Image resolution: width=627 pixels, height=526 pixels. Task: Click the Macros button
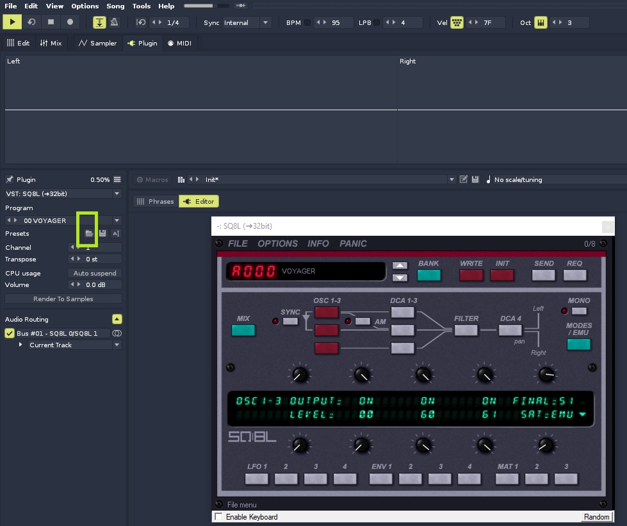click(152, 179)
